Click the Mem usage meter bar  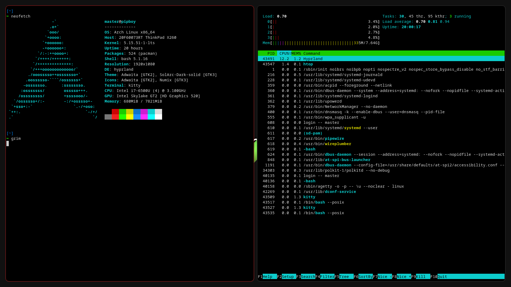pos(319,43)
